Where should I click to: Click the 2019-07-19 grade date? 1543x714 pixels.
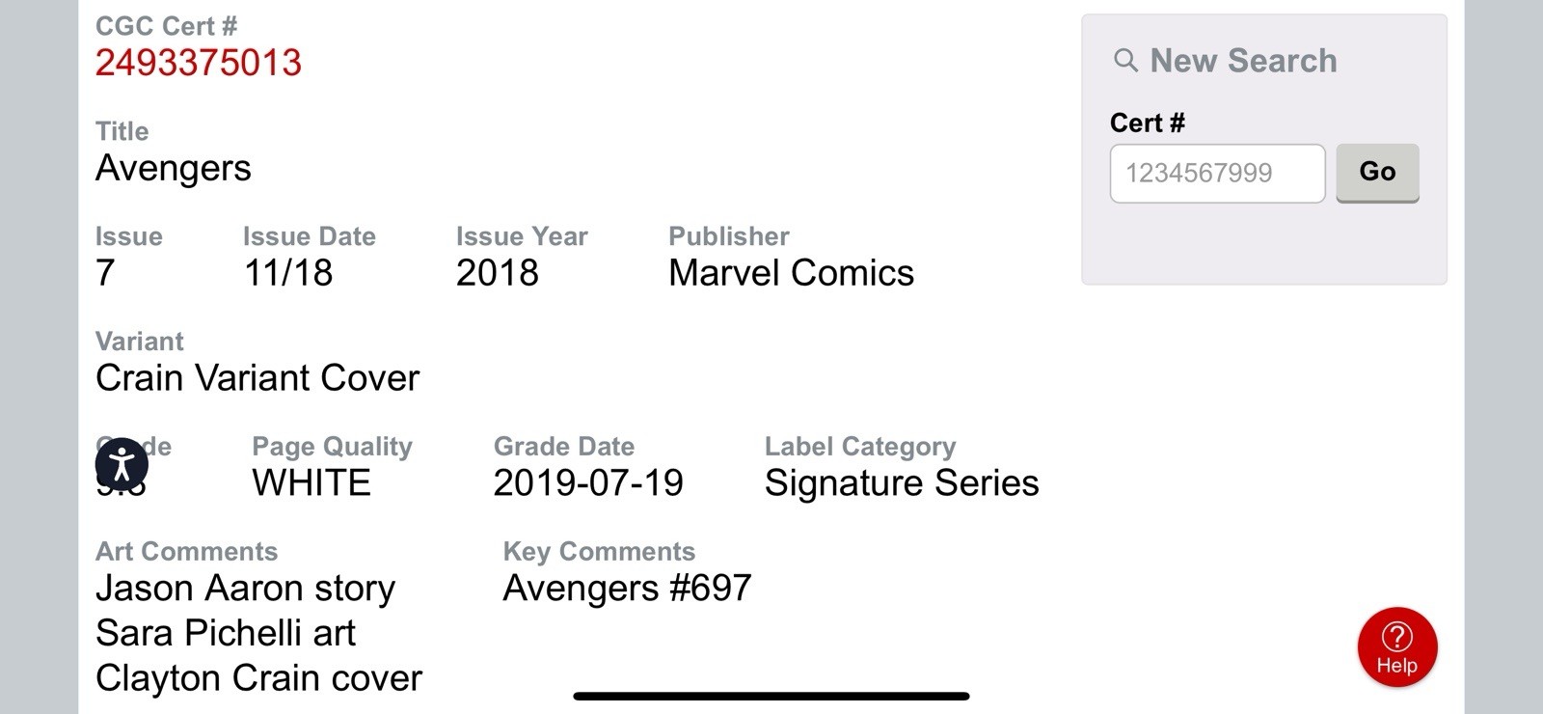(588, 482)
